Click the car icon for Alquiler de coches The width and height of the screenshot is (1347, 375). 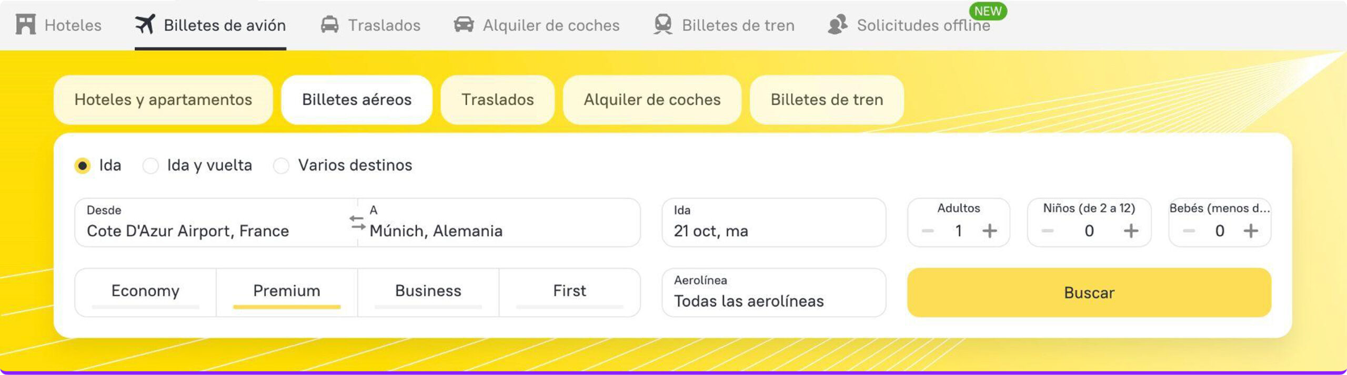tap(464, 25)
